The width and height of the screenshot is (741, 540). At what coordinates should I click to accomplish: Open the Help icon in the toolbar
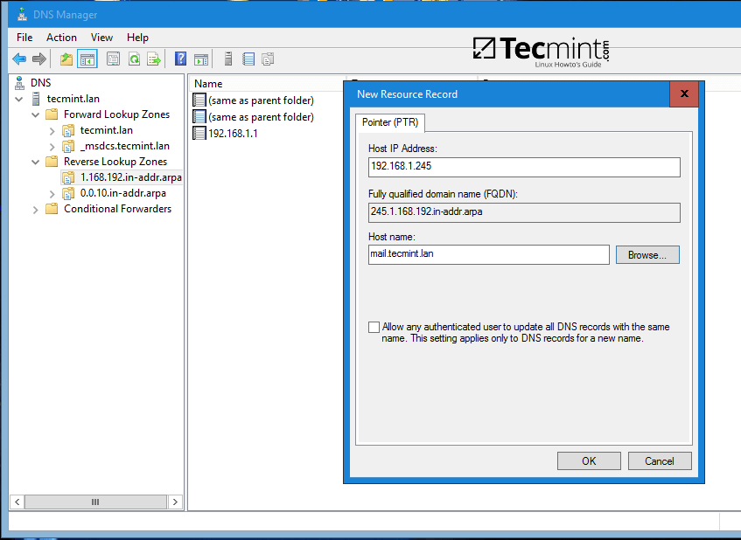click(x=180, y=59)
